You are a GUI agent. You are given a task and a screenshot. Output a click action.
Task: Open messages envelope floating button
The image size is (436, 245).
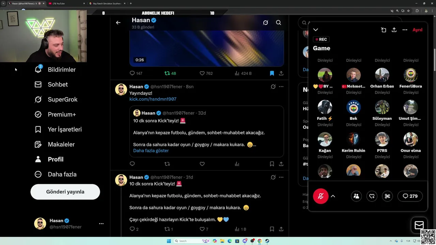coord(419,225)
